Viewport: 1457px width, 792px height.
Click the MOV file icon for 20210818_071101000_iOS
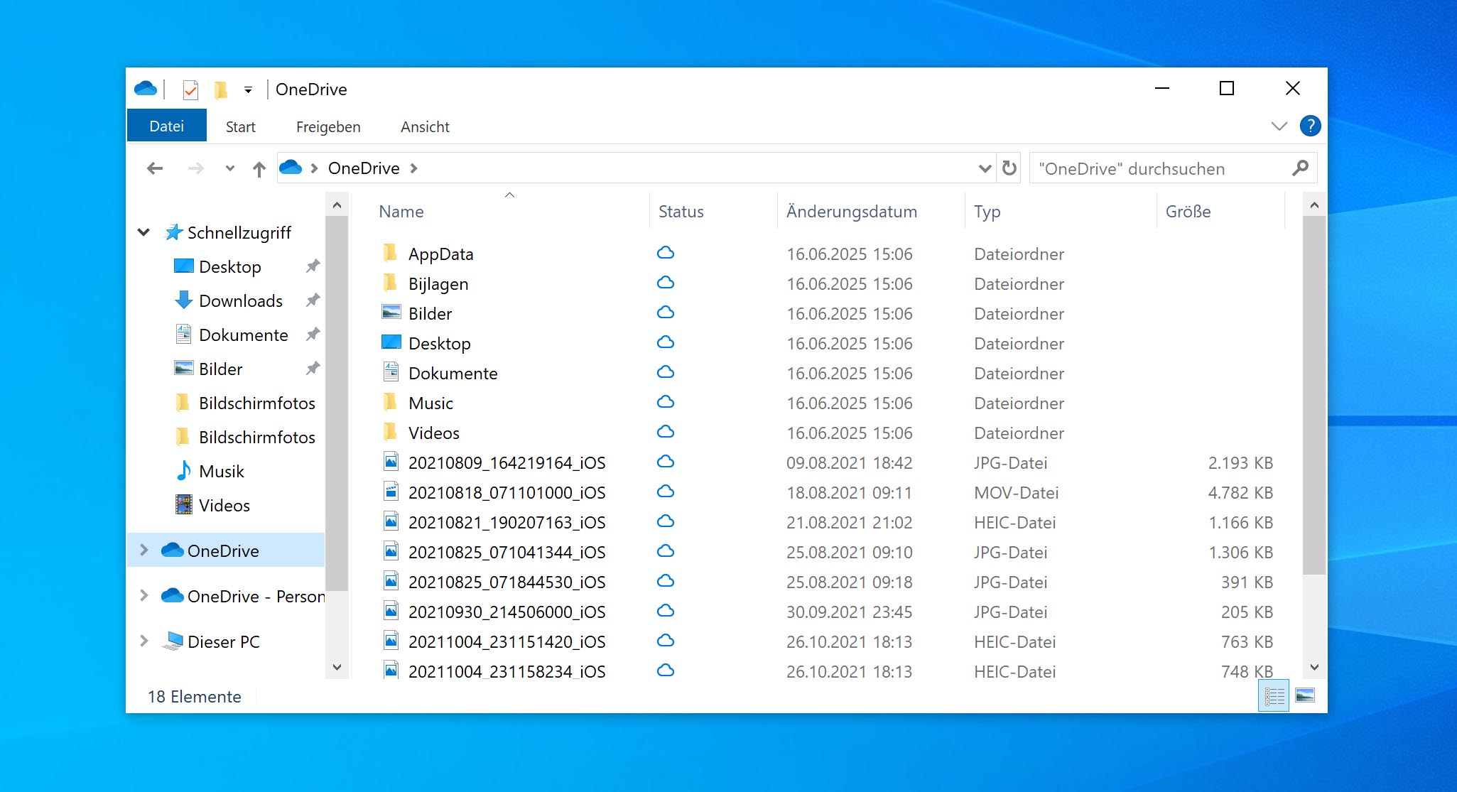click(391, 491)
